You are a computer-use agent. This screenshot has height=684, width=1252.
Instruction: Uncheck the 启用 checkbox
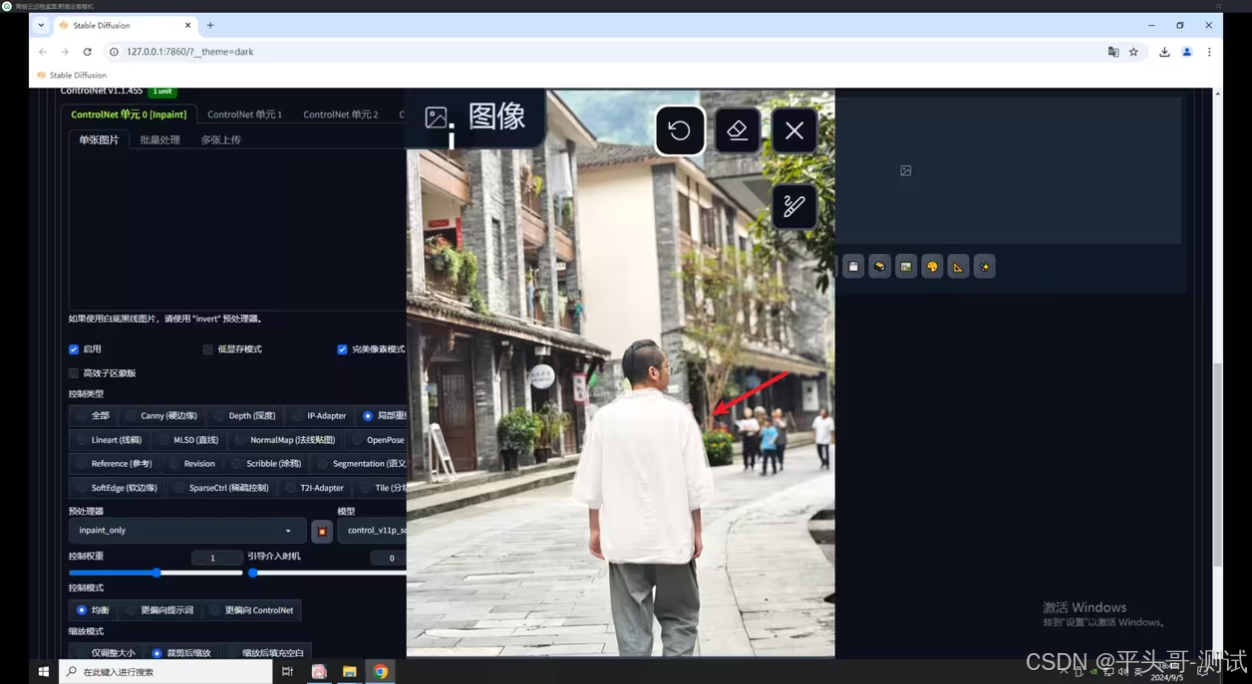point(74,349)
